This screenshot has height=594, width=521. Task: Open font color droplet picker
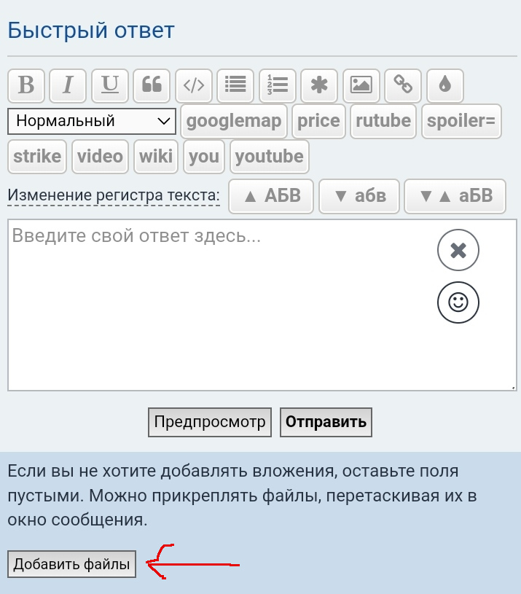(444, 85)
